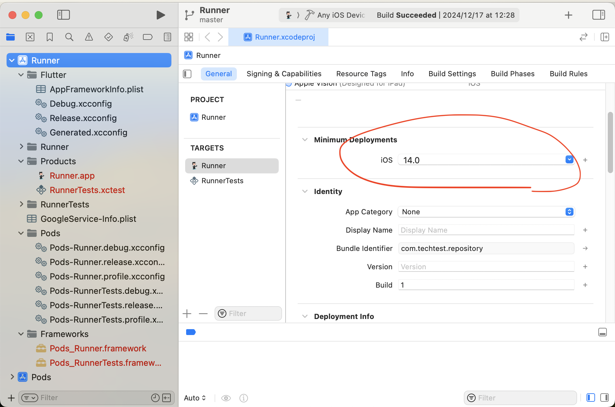Open the related items grid menu

pyautogui.click(x=189, y=37)
